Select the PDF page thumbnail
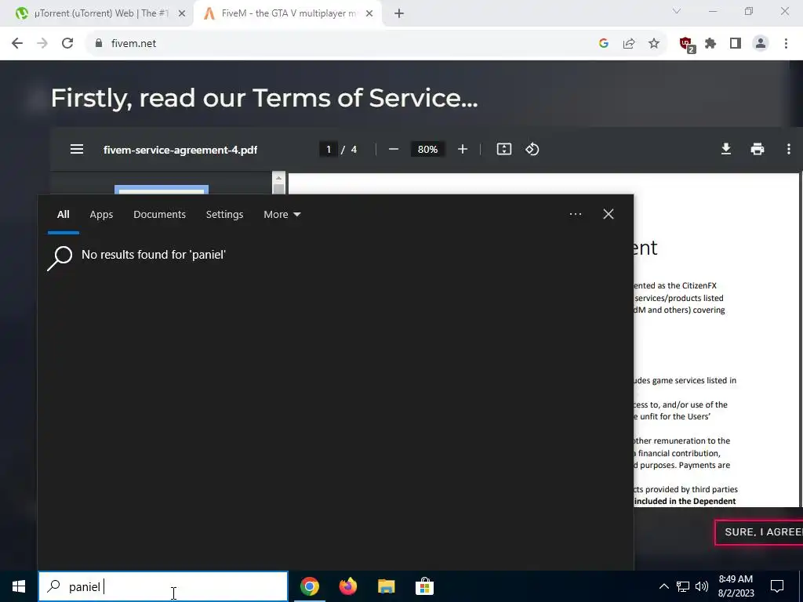 point(162,190)
